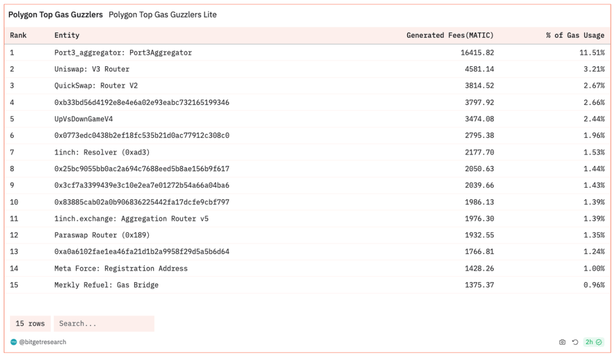Select Port3_aggregator: Port3Aggregator entity cell
The width and height of the screenshot is (614, 358).
point(123,53)
